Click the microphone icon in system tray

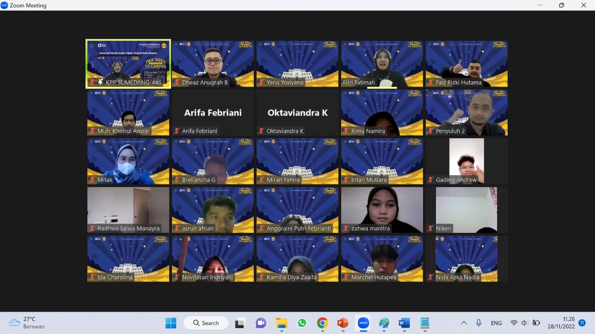[x=478, y=323]
